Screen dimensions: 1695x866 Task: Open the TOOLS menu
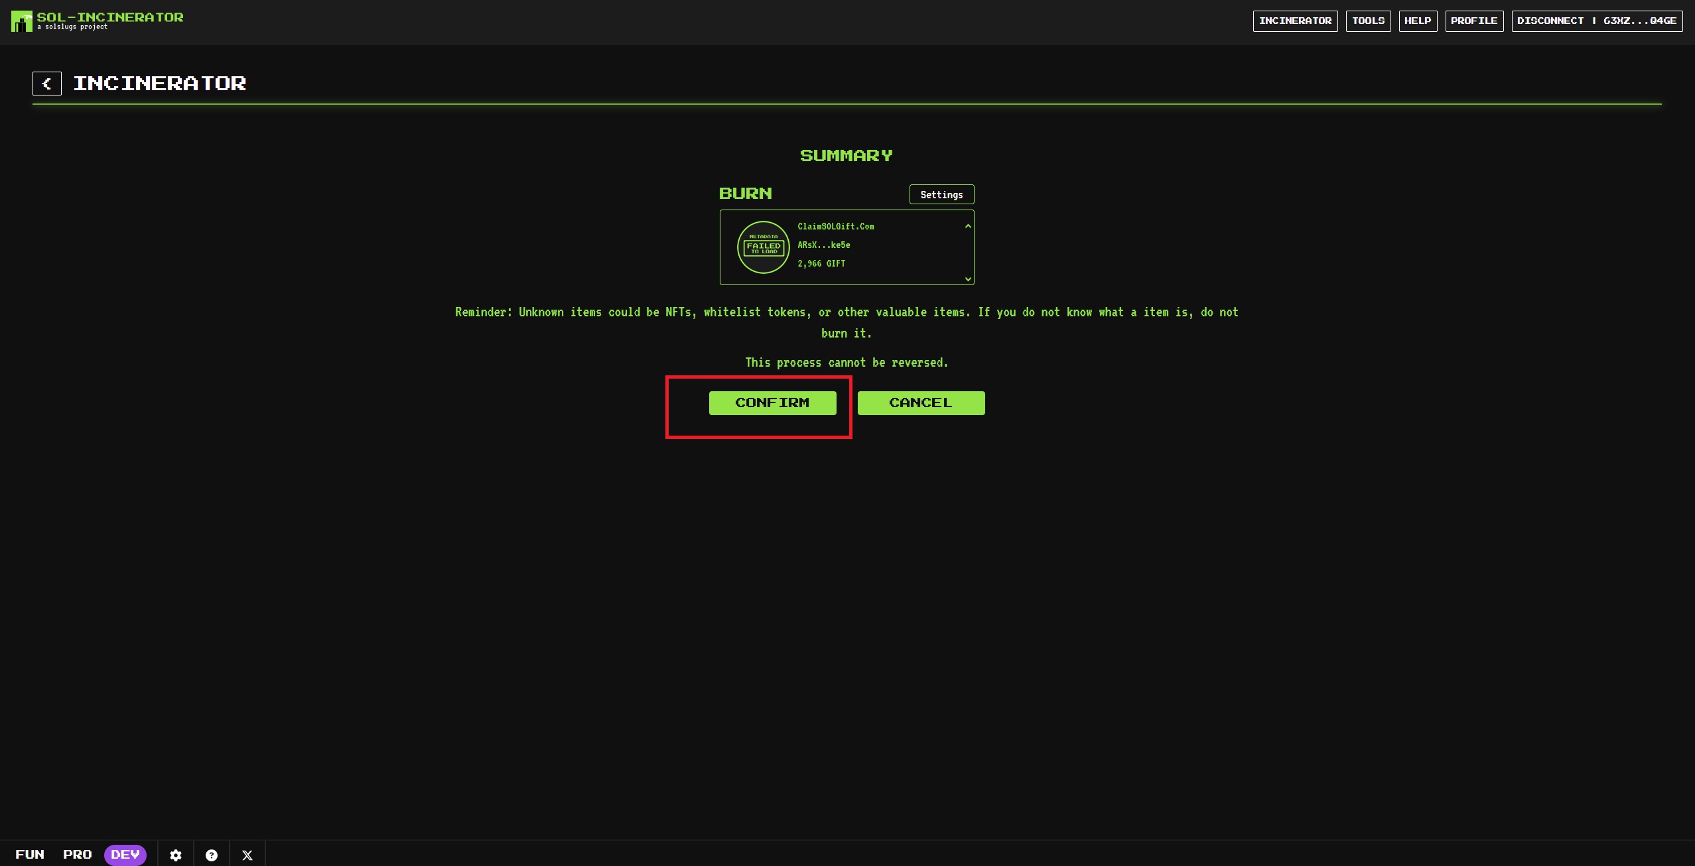[1368, 21]
